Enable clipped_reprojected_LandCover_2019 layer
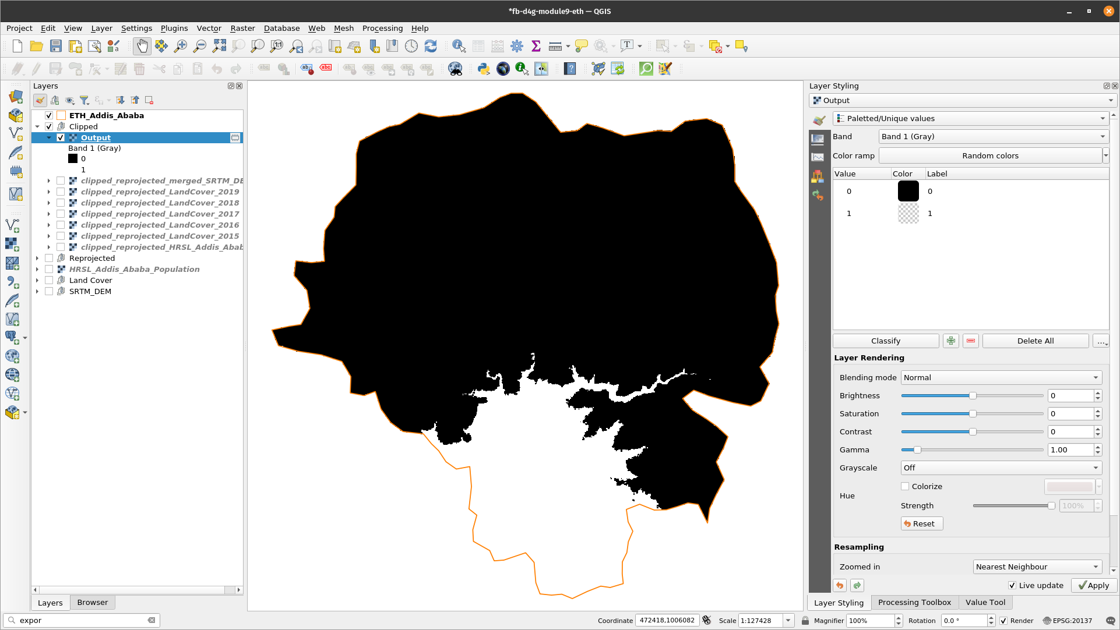This screenshot has height=630, width=1120. 61,192
